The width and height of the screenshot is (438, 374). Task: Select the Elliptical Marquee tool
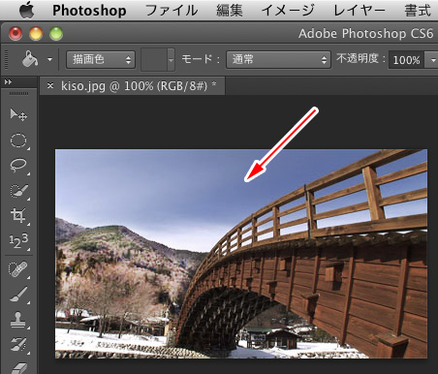click(x=18, y=140)
